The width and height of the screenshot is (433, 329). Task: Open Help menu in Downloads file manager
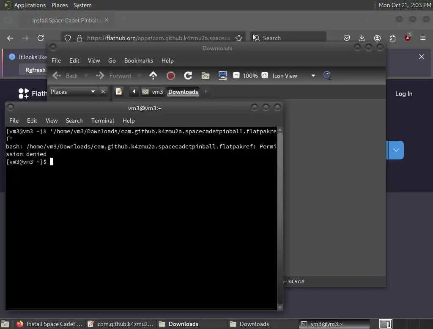[167, 60]
